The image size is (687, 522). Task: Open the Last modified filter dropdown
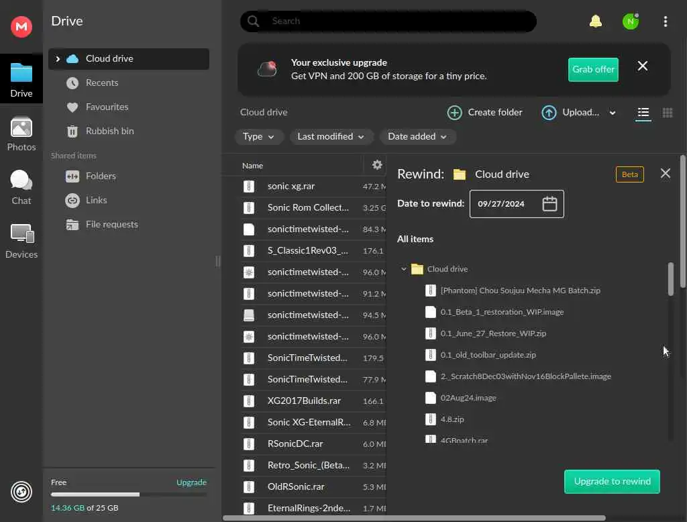pos(331,137)
